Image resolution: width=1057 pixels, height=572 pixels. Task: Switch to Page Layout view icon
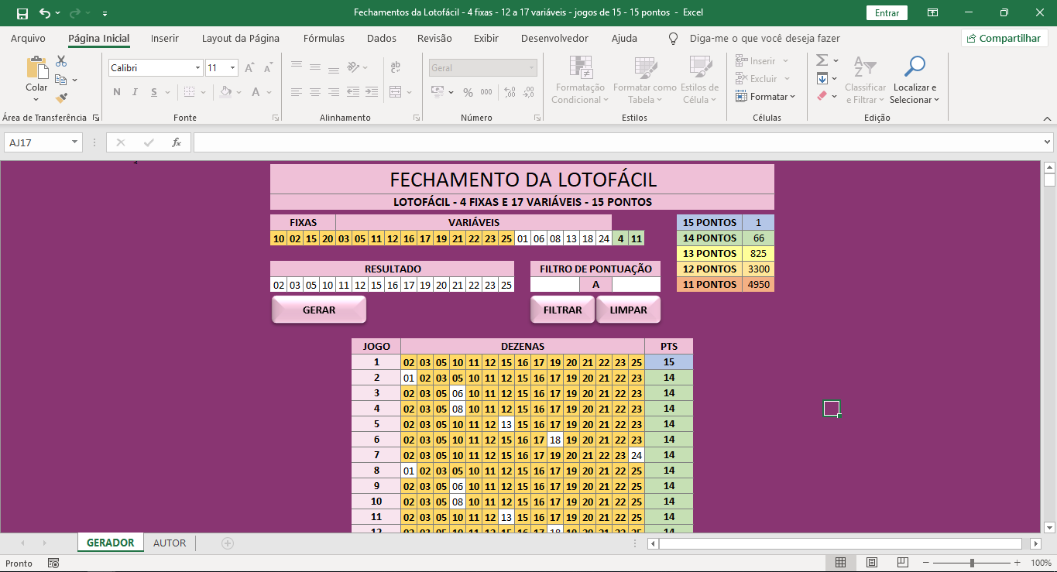click(872, 563)
